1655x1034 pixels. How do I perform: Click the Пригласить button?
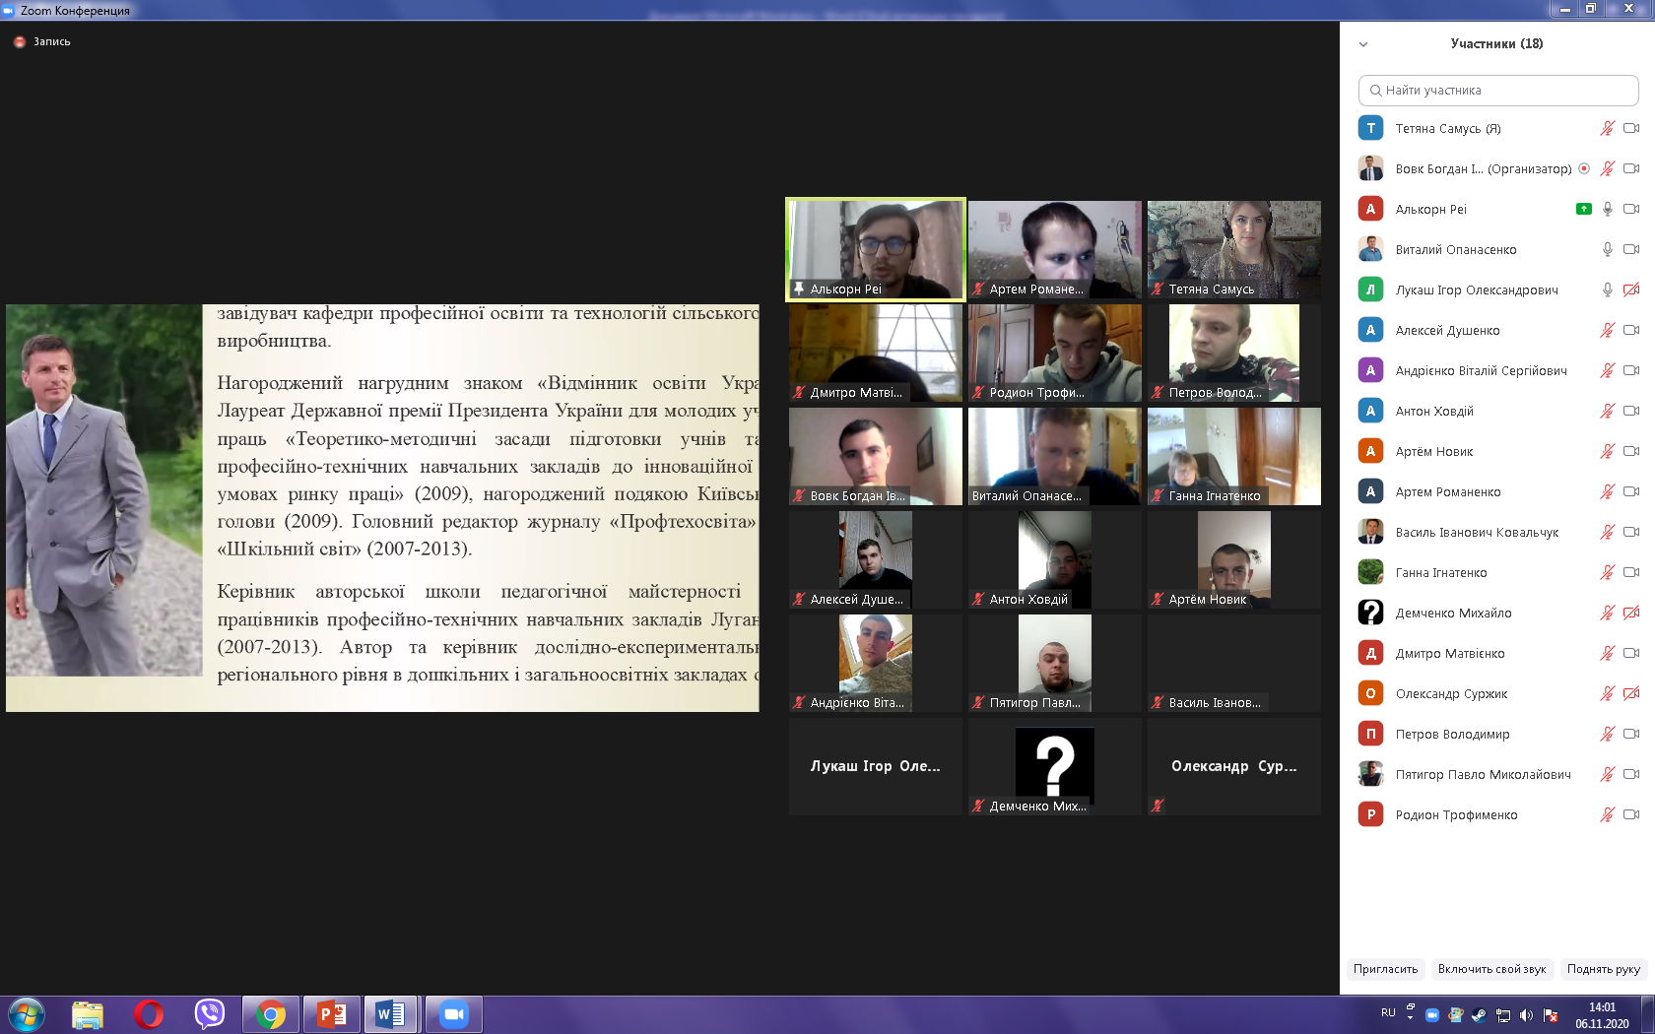click(x=1385, y=969)
